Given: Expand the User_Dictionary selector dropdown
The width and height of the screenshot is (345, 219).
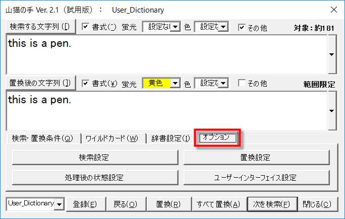Looking at the screenshot, I should pos(60,204).
